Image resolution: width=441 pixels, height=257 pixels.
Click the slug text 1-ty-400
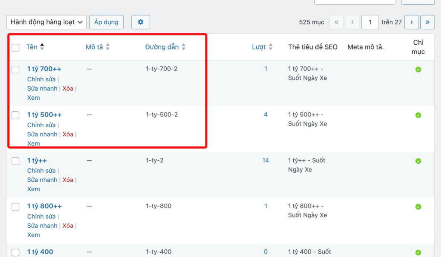pyautogui.click(x=158, y=252)
